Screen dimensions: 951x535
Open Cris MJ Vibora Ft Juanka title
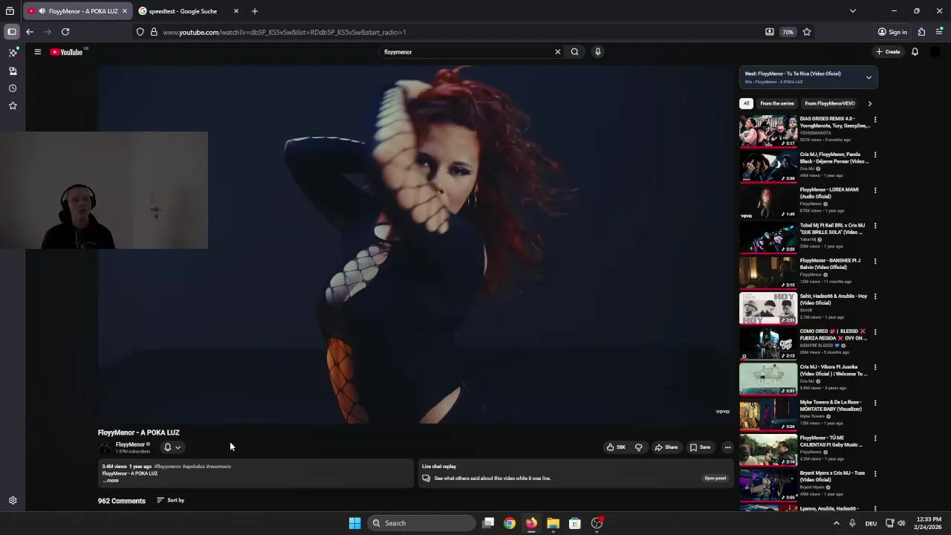pyautogui.click(x=834, y=370)
